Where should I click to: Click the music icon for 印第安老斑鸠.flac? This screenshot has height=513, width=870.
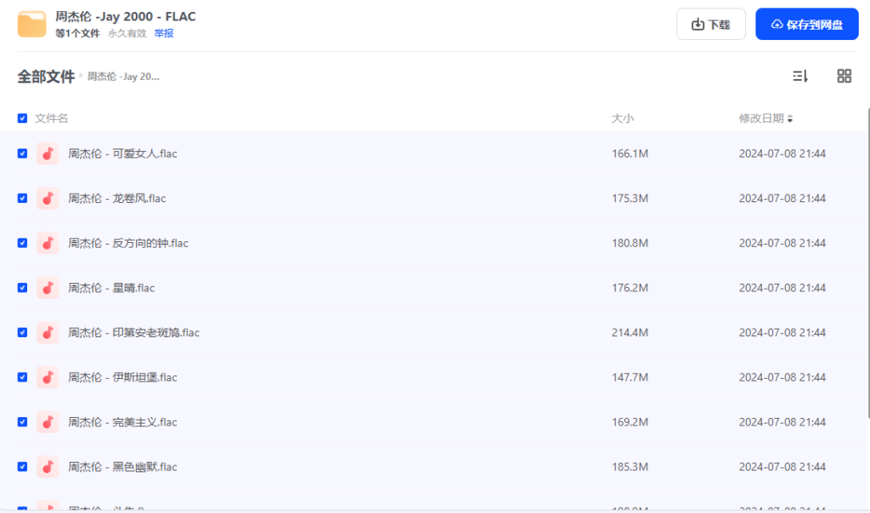(48, 333)
